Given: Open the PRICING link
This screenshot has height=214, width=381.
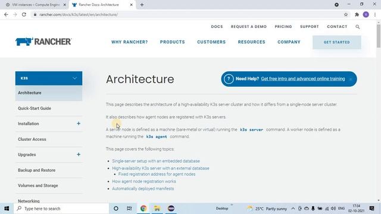Looking at the screenshot, I should tap(283, 26).
